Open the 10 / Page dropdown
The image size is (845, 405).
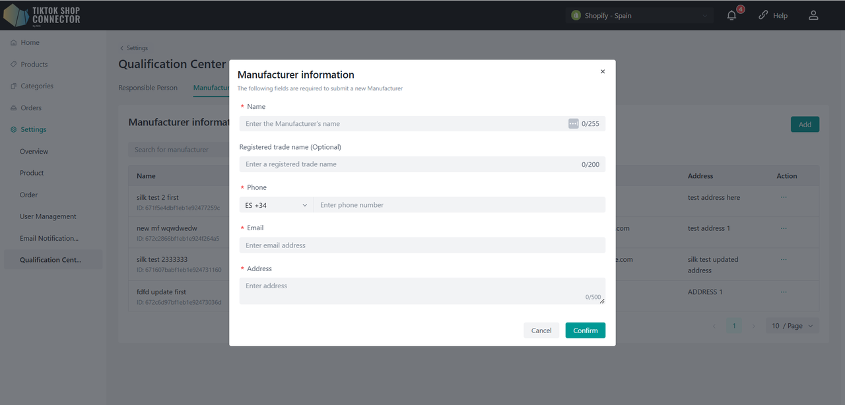point(792,326)
